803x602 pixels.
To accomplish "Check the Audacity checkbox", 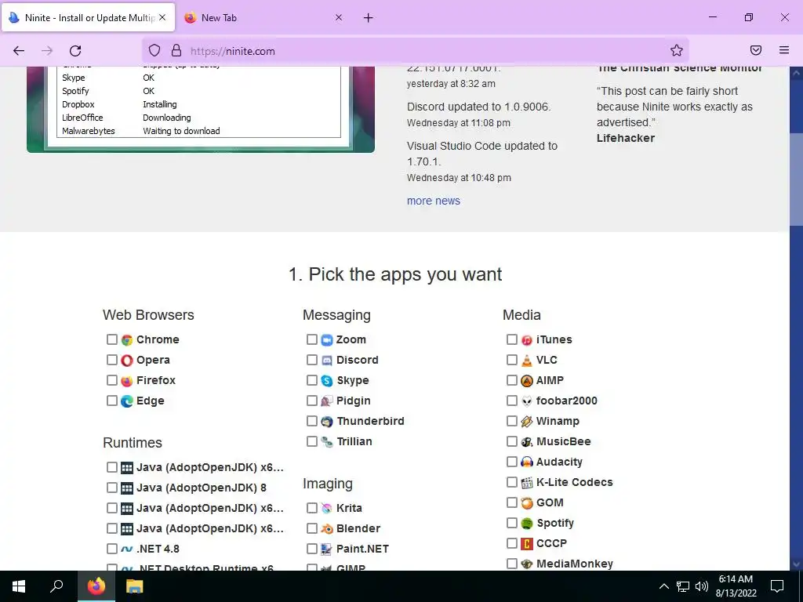I will point(511,462).
